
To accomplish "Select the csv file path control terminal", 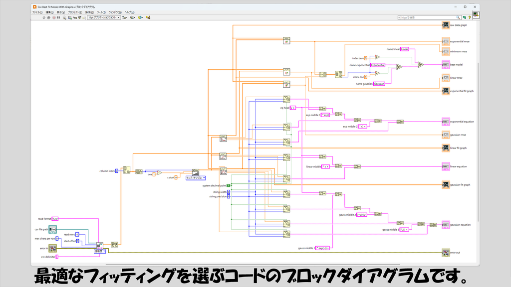I will coord(52,229).
